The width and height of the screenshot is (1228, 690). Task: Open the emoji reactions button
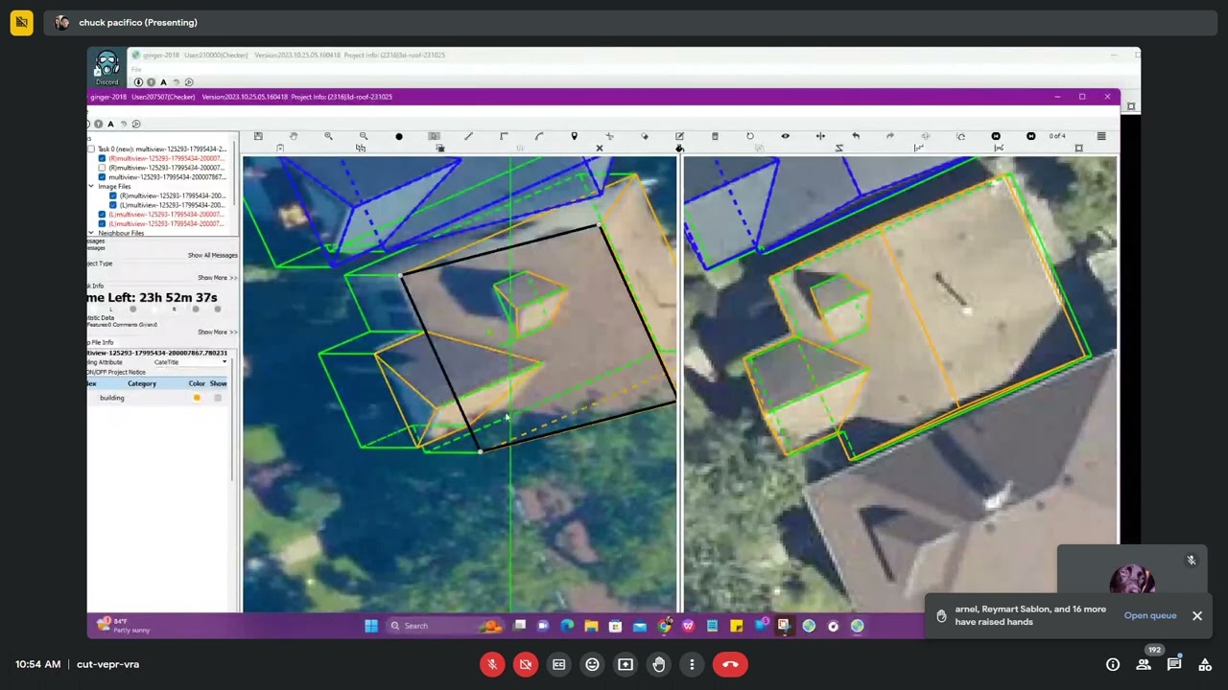click(592, 664)
